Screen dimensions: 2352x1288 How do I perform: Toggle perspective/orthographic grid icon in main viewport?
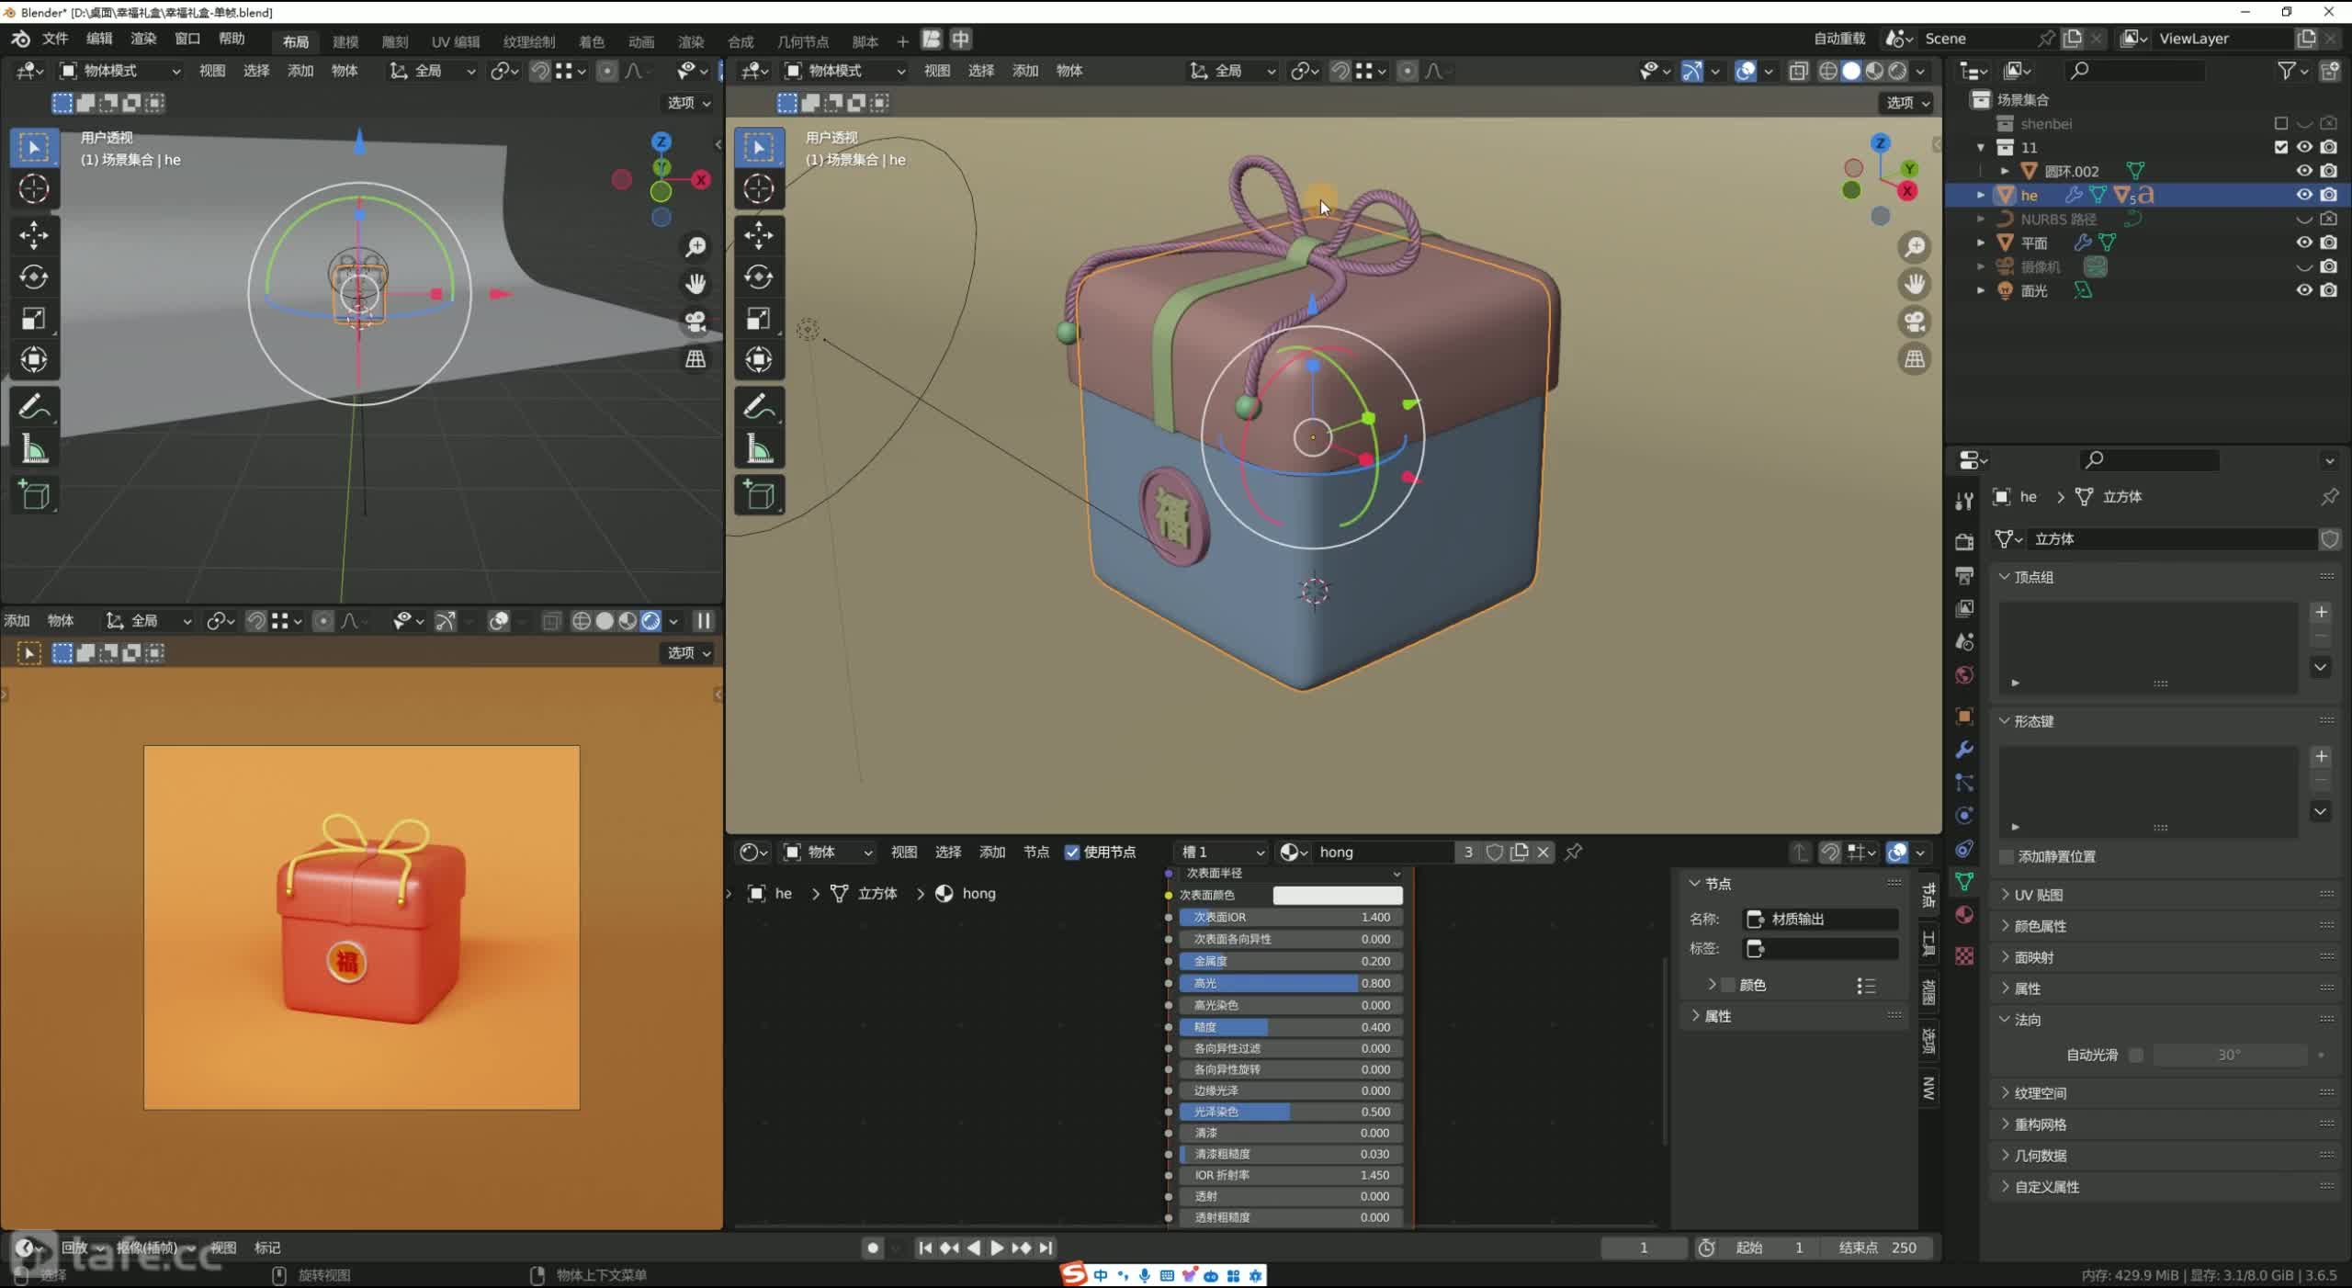pos(1915,359)
